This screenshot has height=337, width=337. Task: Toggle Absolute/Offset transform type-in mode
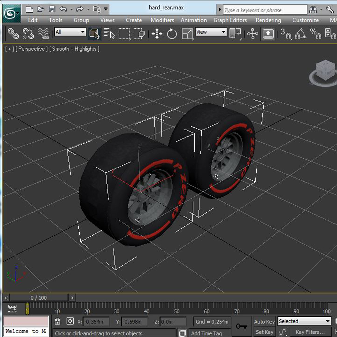[x=70, y=321]
